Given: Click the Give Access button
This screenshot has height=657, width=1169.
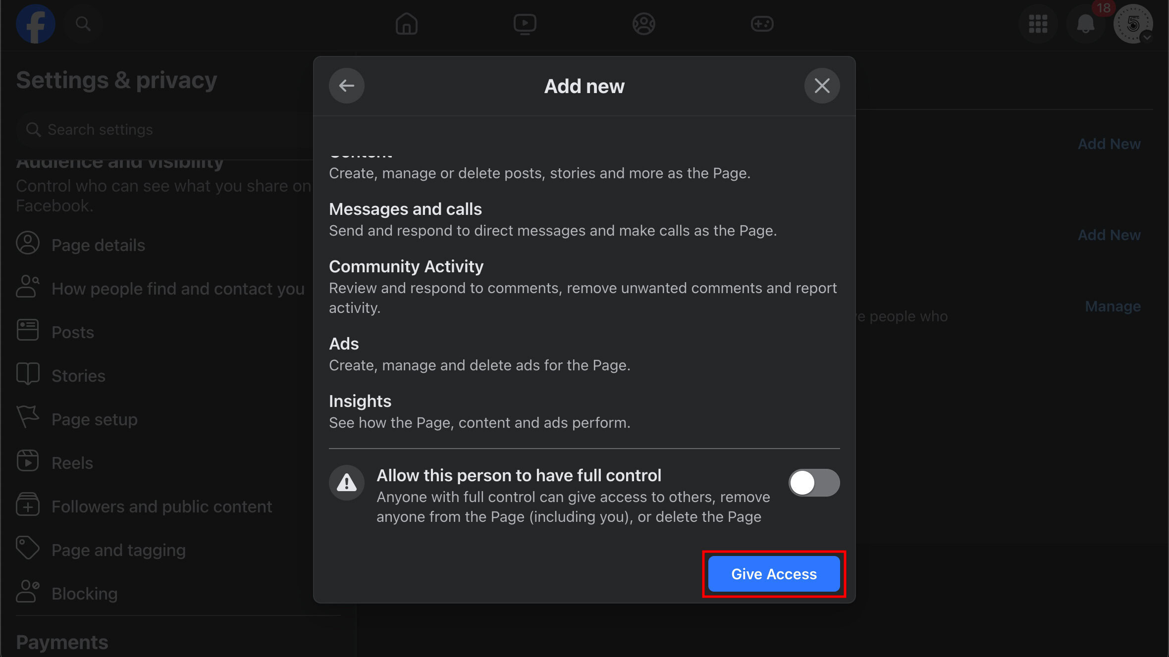Looking at the screenshot, I should 774,574.
